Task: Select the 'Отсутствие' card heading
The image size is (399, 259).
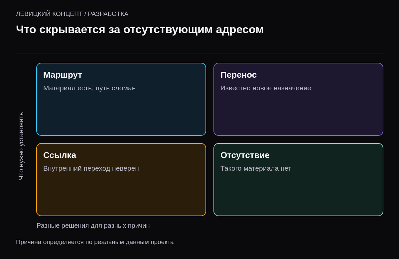Action: (245, 155)
